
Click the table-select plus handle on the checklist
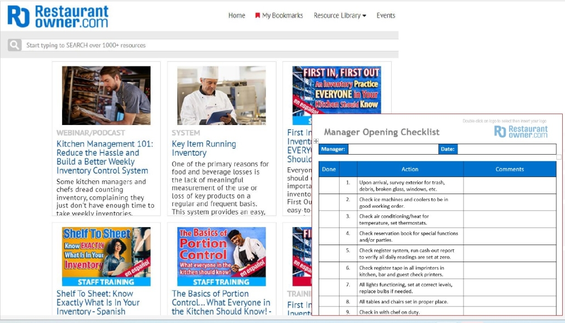click(316, 142)
